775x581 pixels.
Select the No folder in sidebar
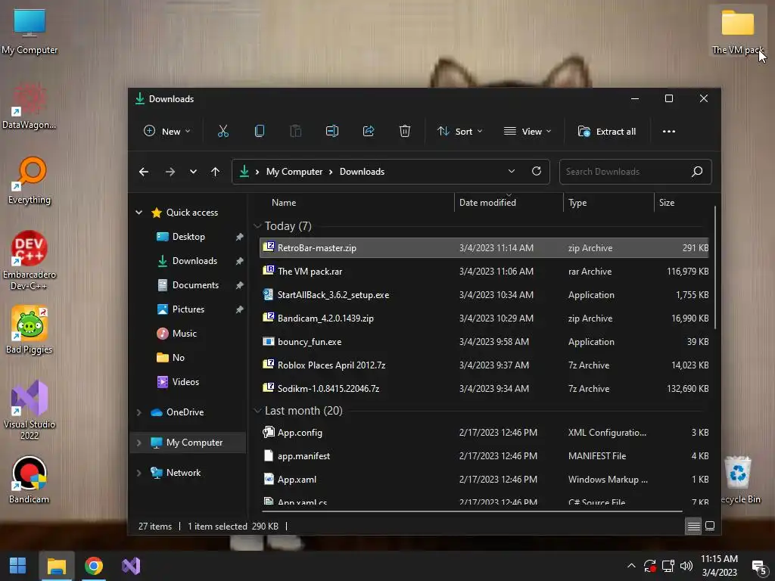point(178,358)
